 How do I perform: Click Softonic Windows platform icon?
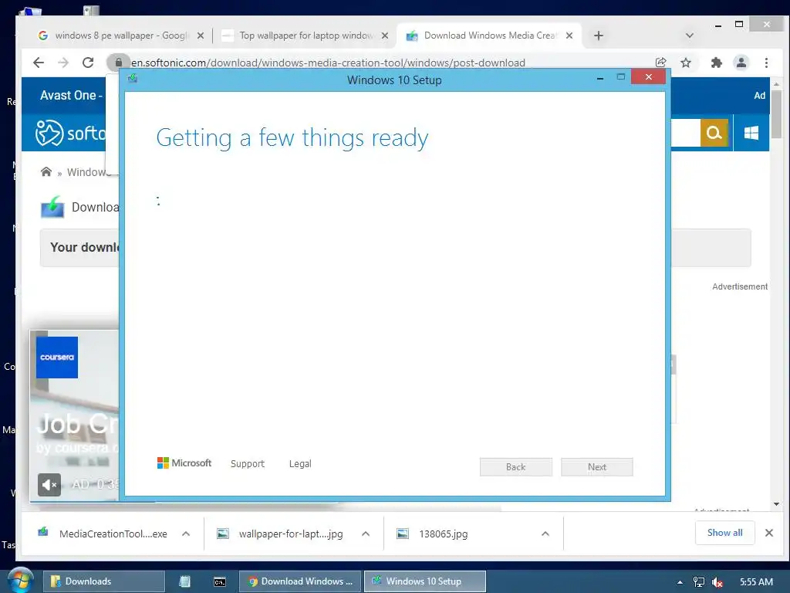[751, 133]
